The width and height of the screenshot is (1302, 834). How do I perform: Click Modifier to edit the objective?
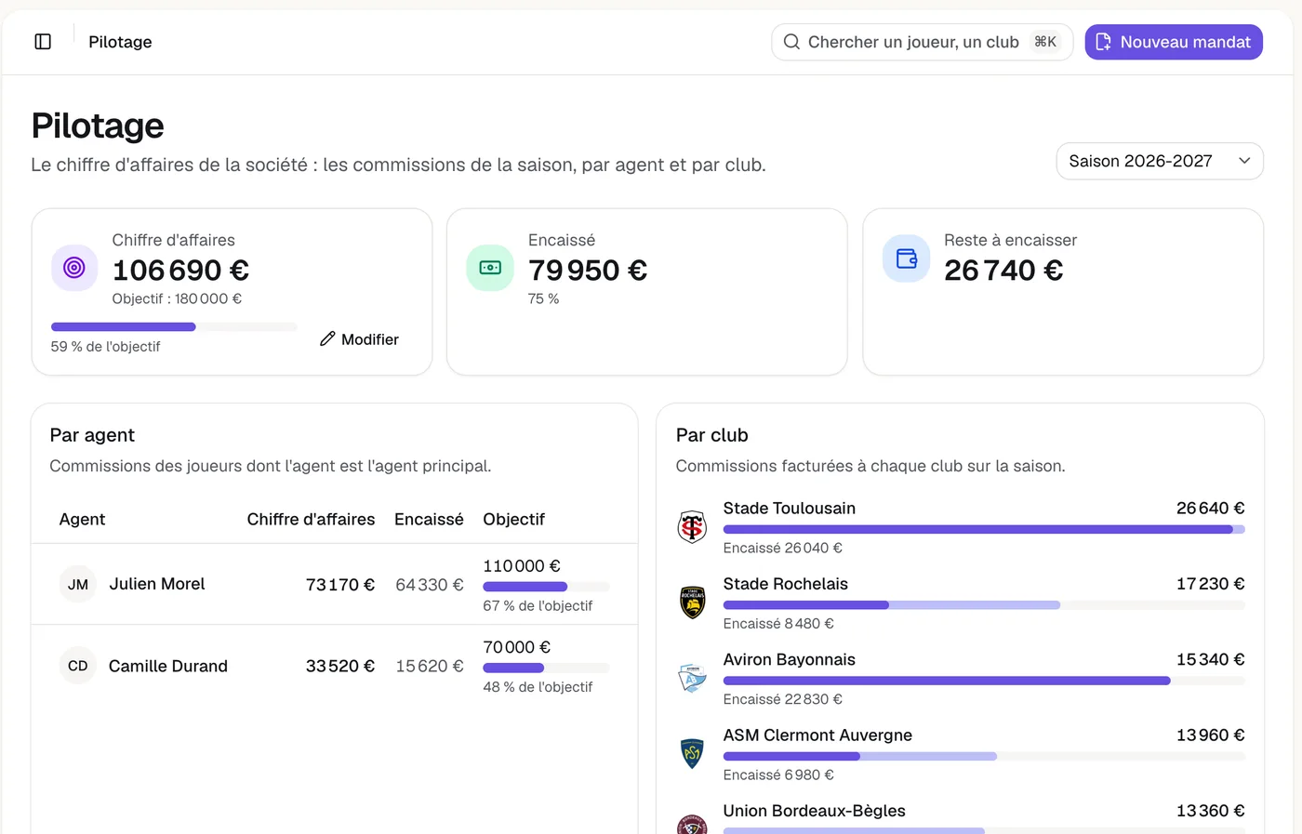359,339
